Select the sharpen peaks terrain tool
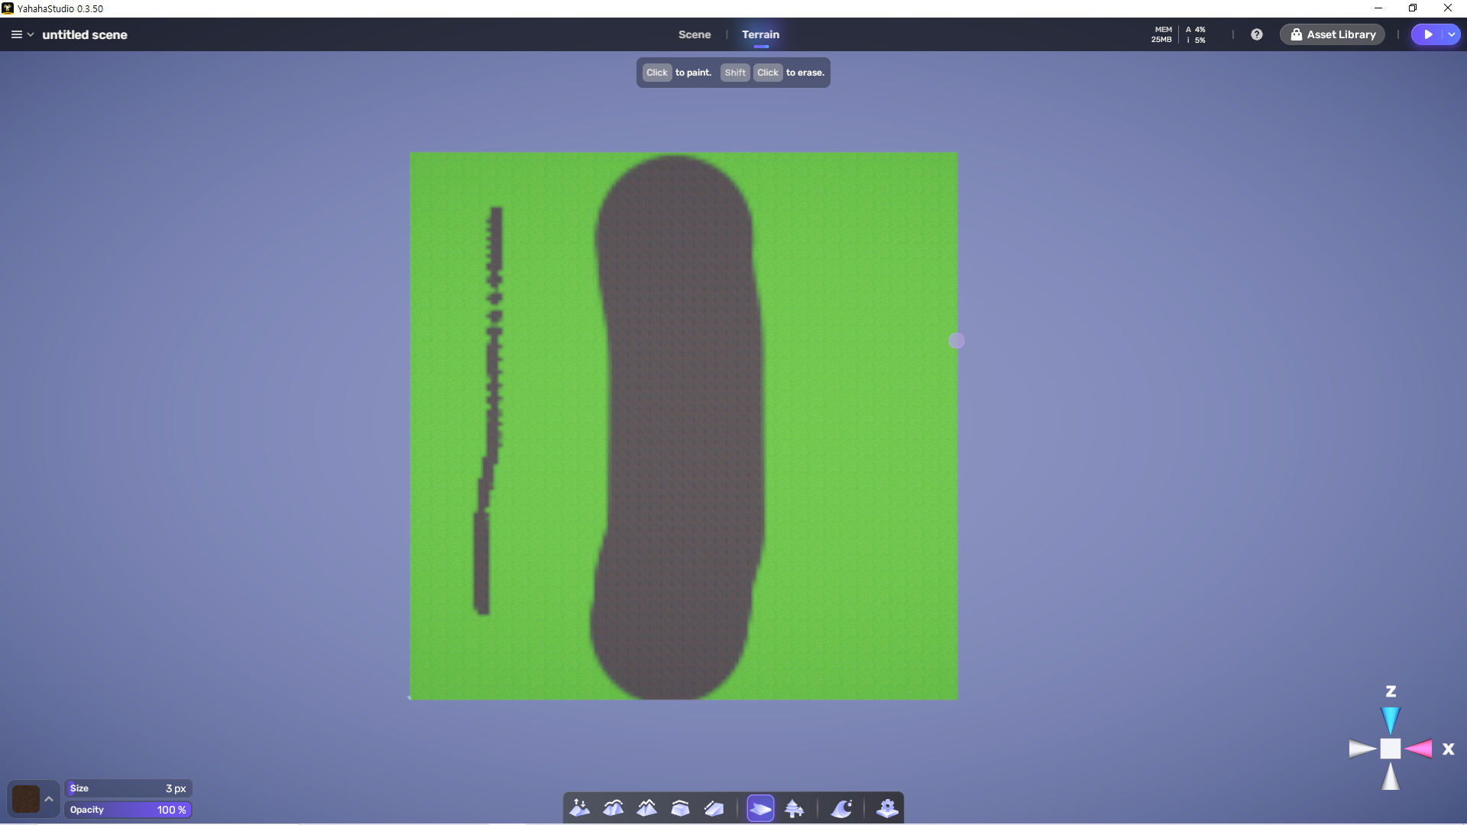The image size is (1467, 825). coord(647,808)
